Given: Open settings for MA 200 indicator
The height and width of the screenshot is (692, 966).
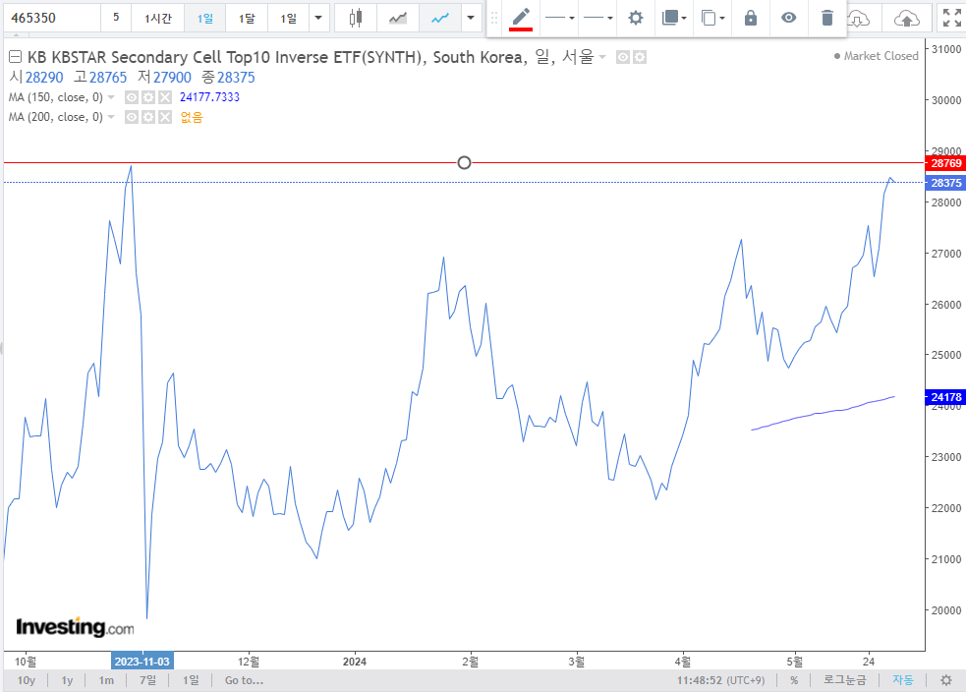Looking at the screenshot, I should point(147,117).
